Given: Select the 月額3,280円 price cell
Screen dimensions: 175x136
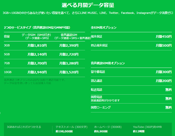Looking at the screenshot, I should tap(69, 63).
